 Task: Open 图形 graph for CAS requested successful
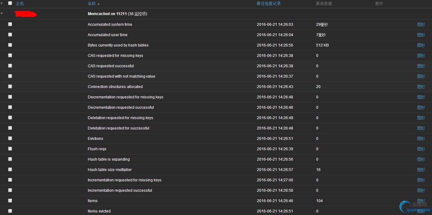point(421,66)
